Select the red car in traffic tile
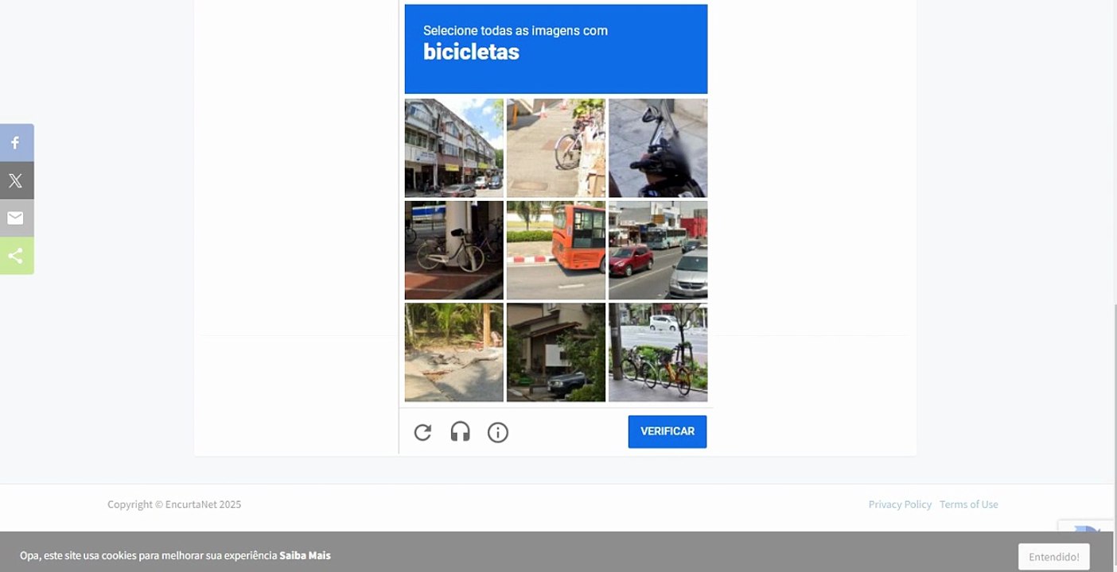The width and height of the screenshot is (1117, 572). [x=658, y=250]
